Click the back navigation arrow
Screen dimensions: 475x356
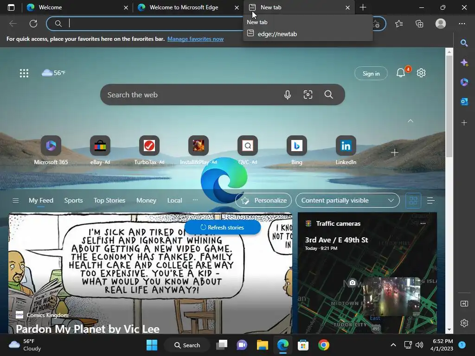(13, 24)
